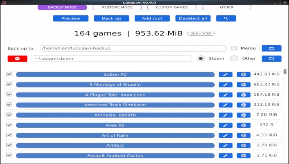Click the search magnifier button

click(x=226, y=18)
